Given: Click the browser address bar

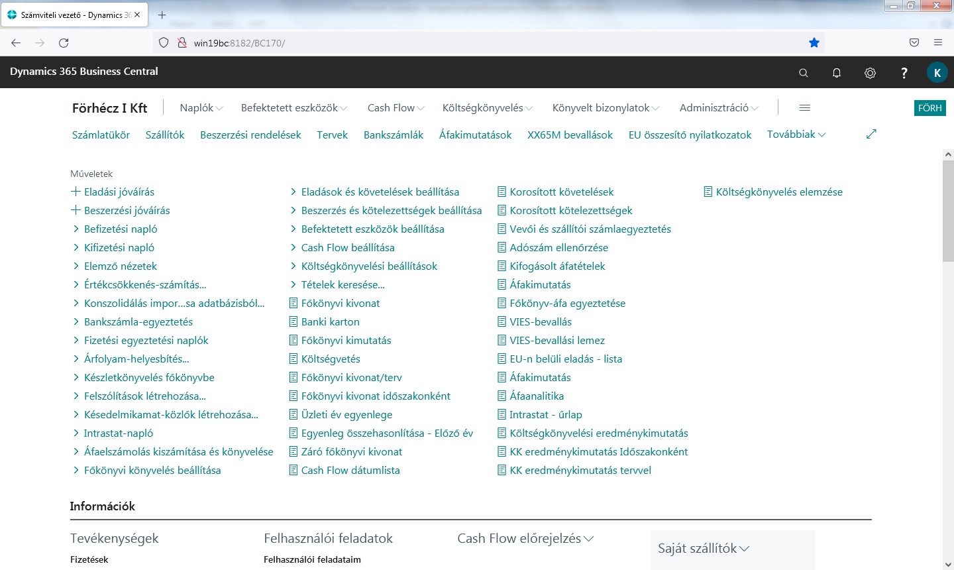Looking at the screenshot, I should click(490, 43).
